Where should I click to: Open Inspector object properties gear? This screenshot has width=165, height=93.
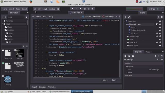(162, 59)
